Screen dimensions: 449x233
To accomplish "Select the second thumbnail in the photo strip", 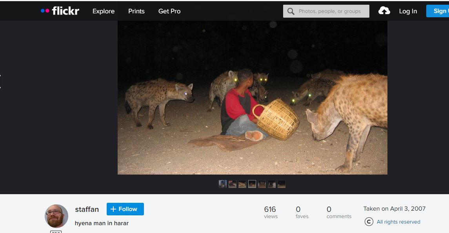I will [x=233, y=184].
